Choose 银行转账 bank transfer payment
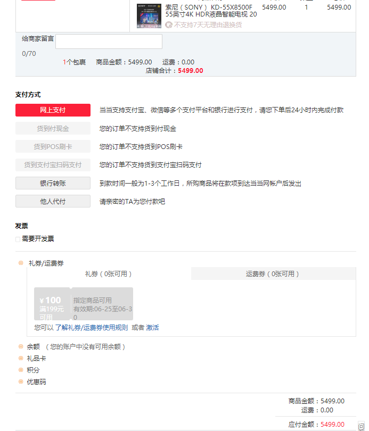Viewport: 369px width, 431px height. [x=52, y=183]
